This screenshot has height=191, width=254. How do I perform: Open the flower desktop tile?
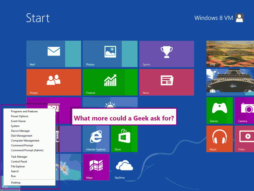coord(68,167)
